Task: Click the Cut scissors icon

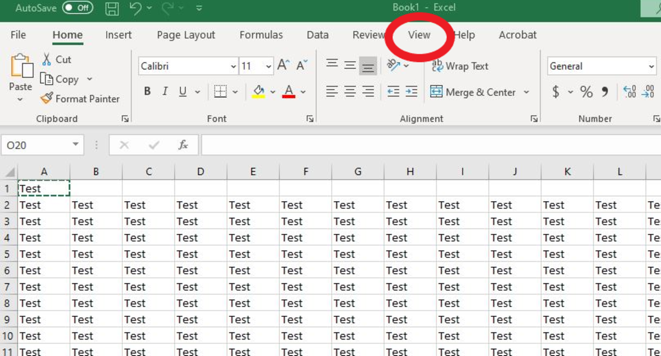Action: pyautogui.click(x=47, y=60)
